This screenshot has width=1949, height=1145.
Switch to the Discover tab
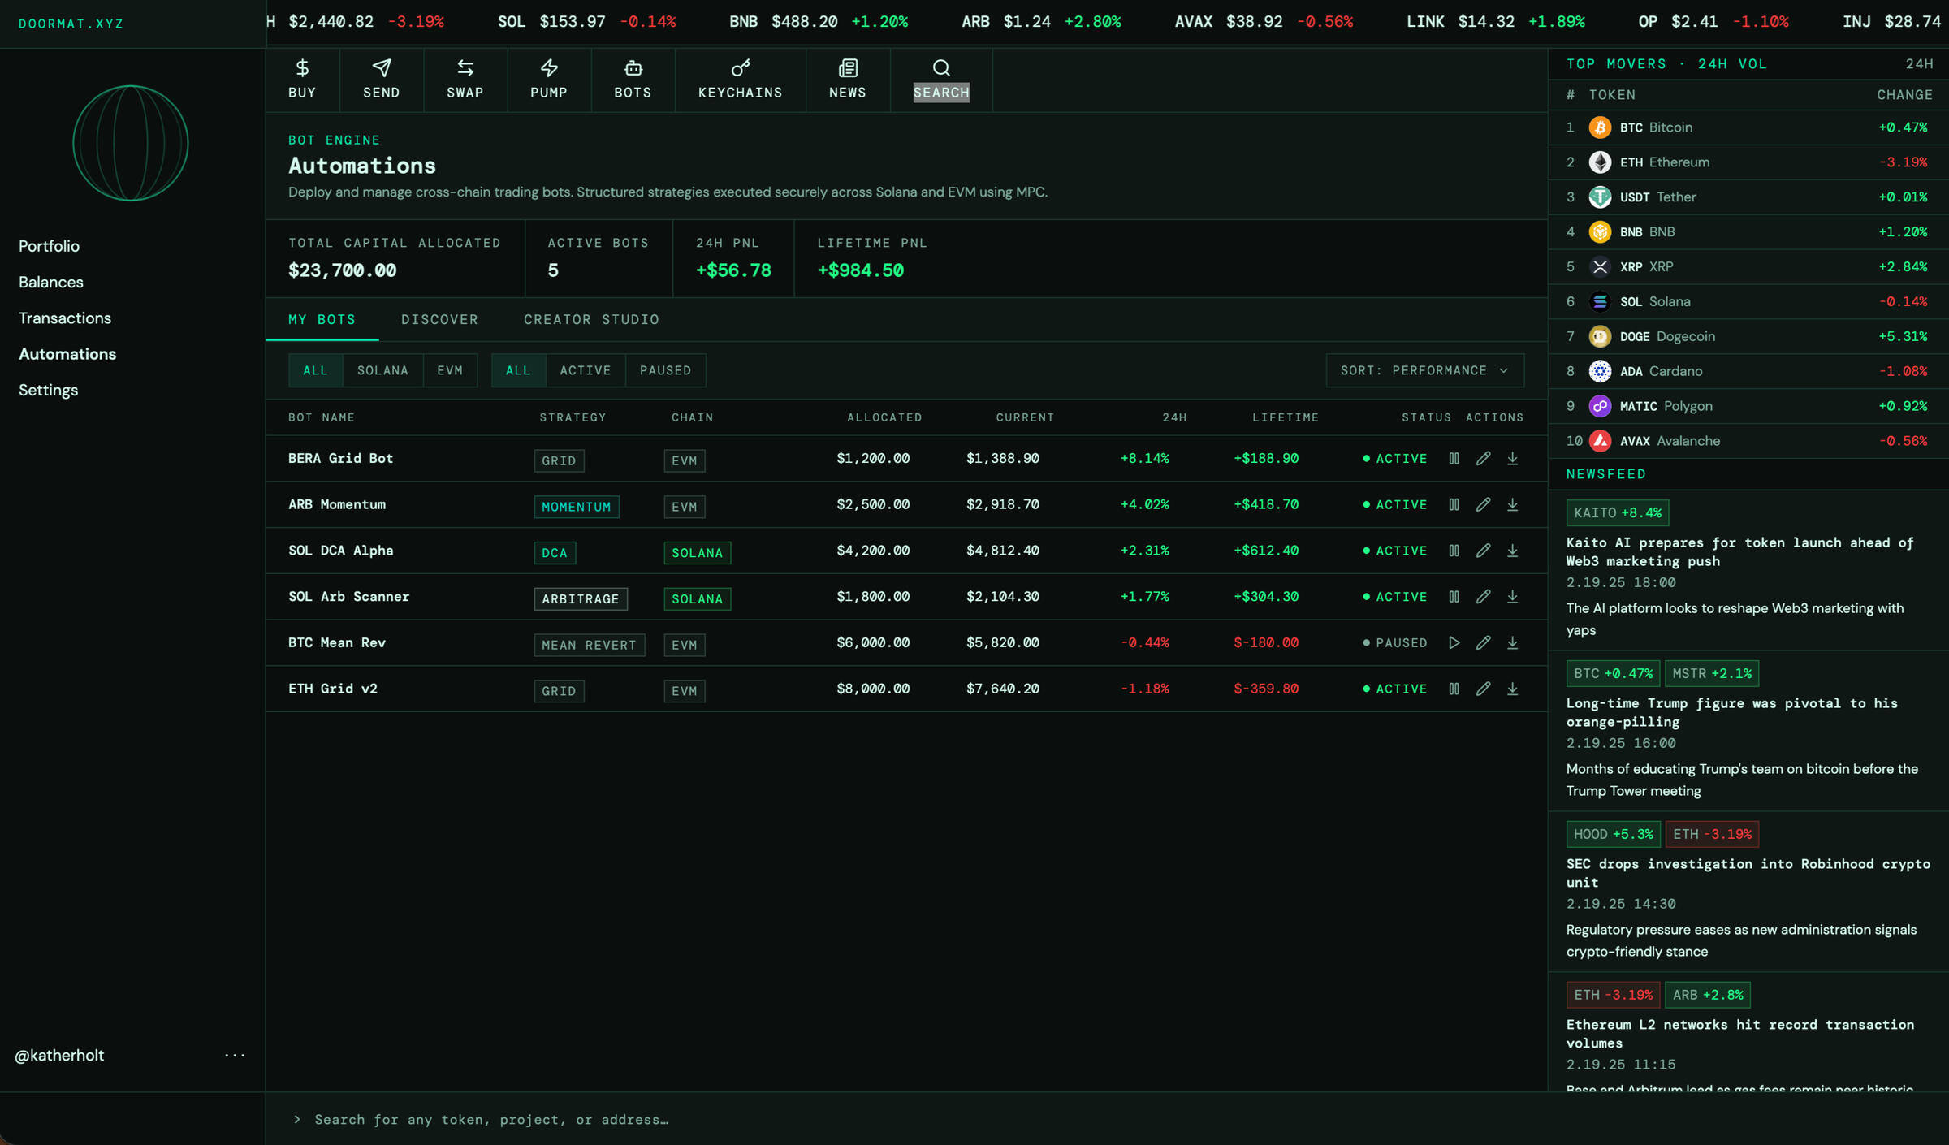pos(439,319)
